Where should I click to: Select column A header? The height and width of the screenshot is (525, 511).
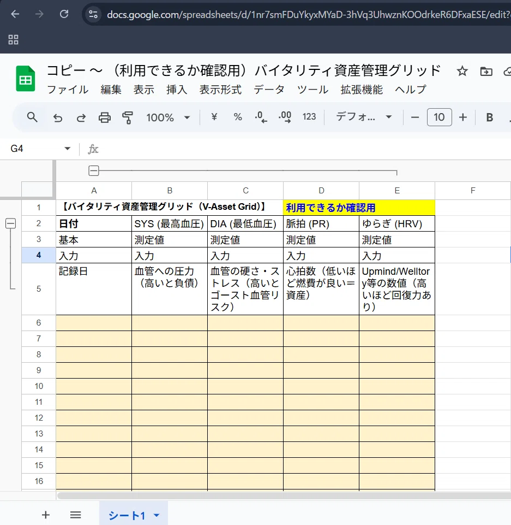(94, 191)
